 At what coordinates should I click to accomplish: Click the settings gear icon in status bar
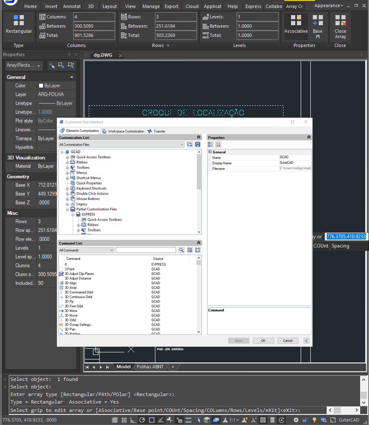click(296, 420)
